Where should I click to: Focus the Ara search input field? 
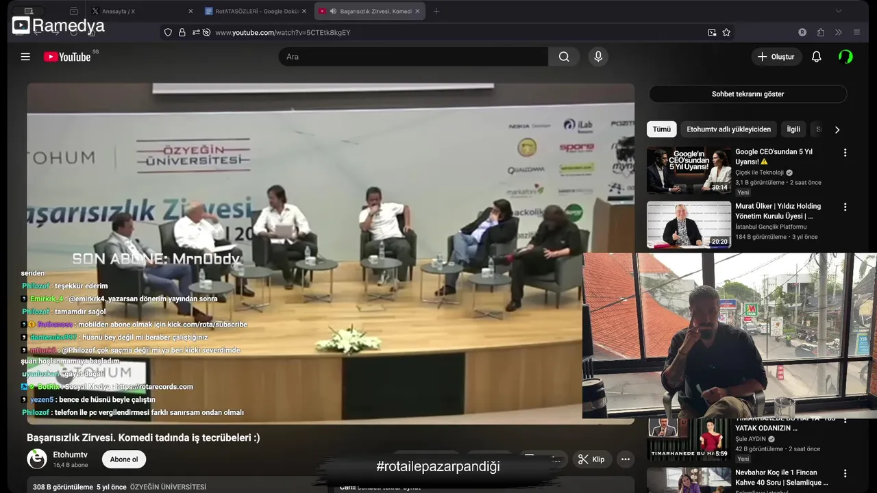(x=413, y=57)
